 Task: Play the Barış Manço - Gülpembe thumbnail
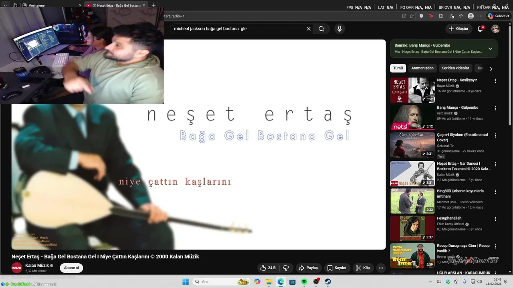412,118
